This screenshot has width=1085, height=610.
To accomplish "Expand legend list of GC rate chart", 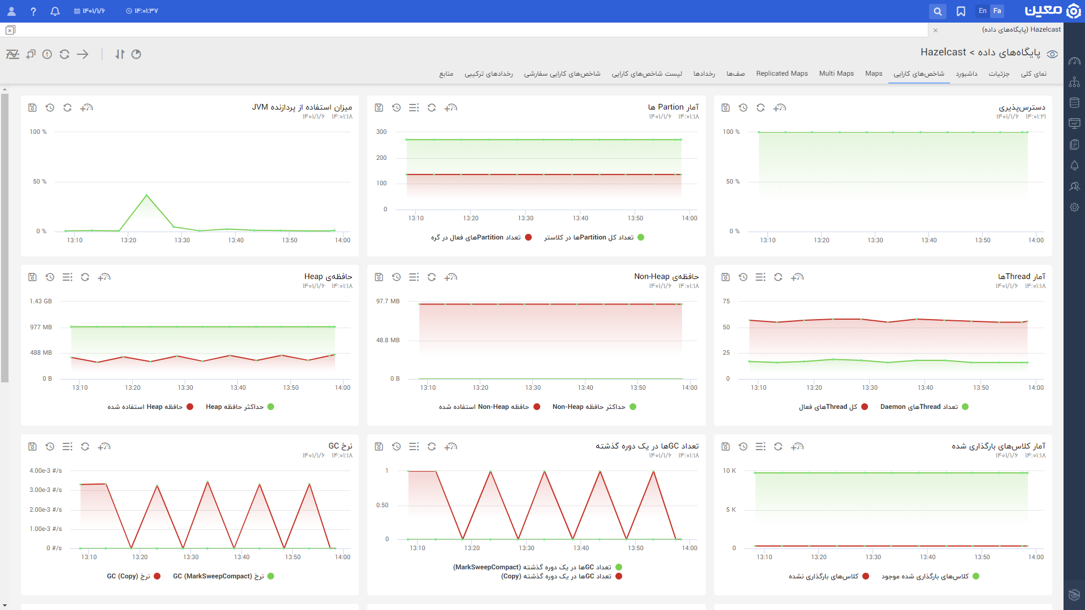I will coord(67,447).
